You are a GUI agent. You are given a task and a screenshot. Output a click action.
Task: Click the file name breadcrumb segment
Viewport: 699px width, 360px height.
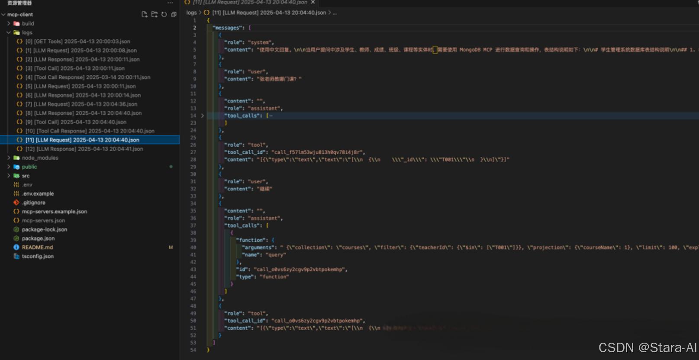point(269,13)
